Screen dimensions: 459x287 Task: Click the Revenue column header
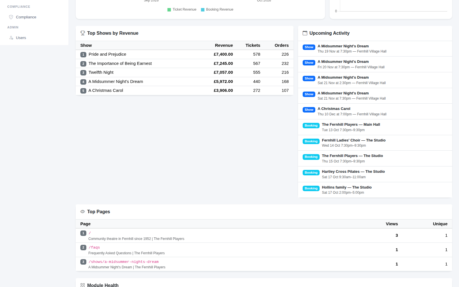click(x=224, y=45)
